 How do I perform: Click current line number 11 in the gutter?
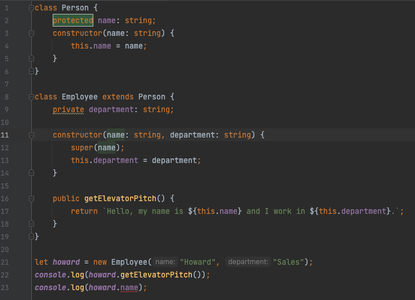pos(5,135)
